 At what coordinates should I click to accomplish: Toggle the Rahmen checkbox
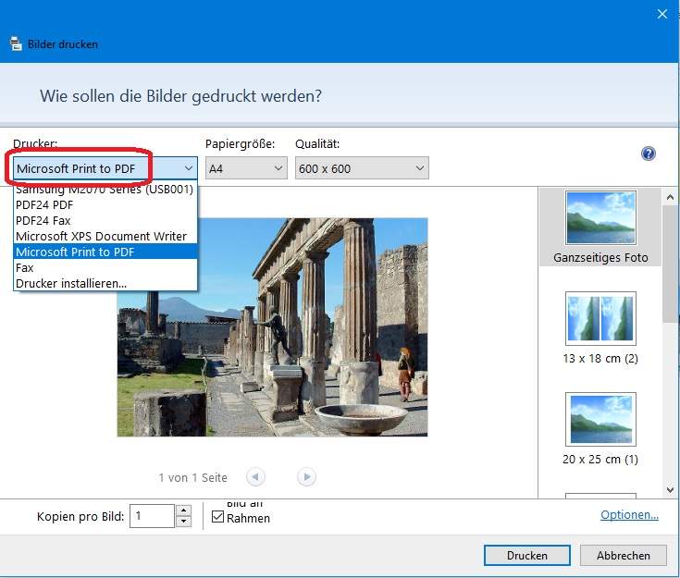click(x=217, y=516)
